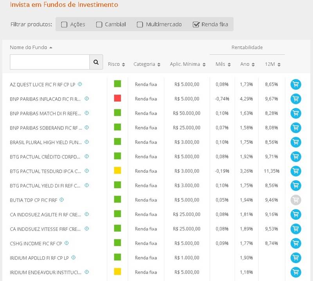Sort funds by Aplic. Mínima

coord(188,64)
